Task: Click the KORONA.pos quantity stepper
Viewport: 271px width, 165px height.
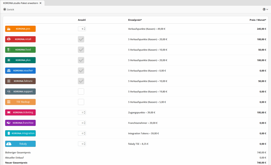Action: click(x=82, y=29)
